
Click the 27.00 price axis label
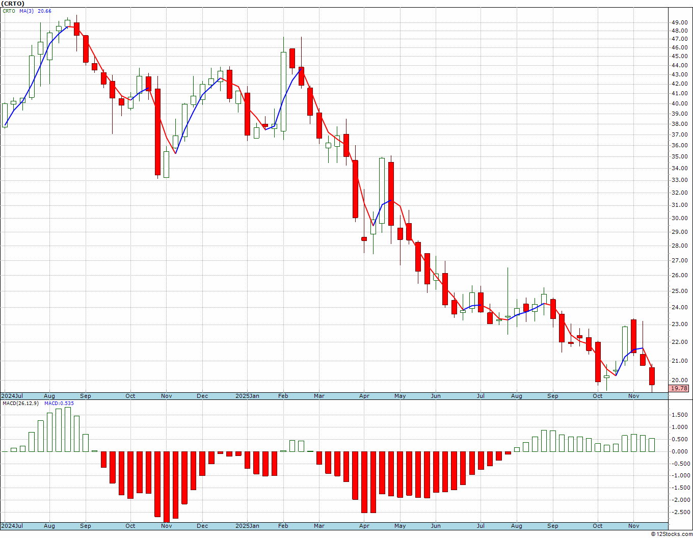coord(679,260)
